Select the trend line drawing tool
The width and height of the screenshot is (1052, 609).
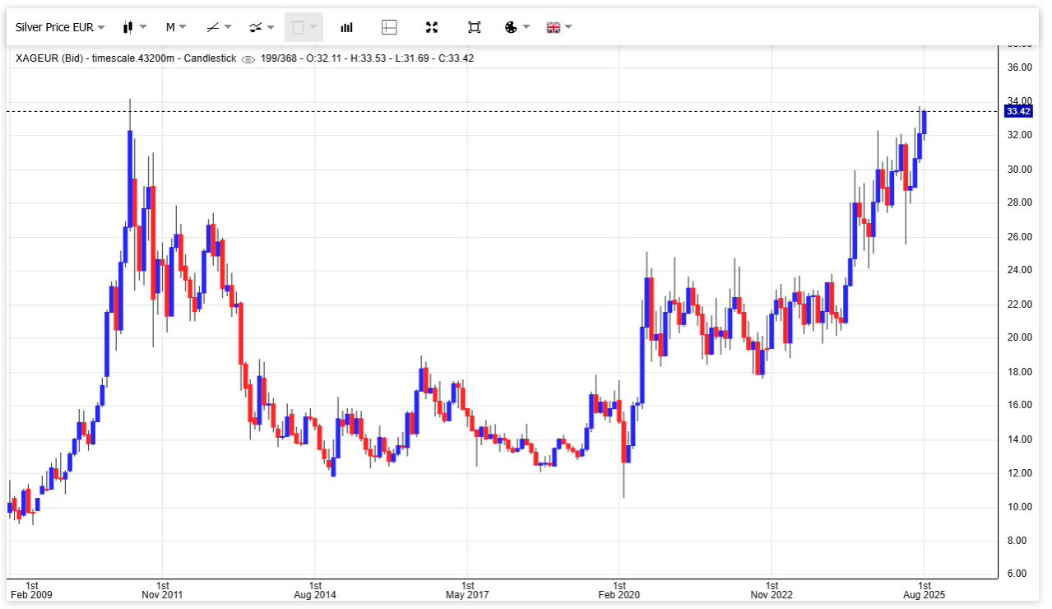[212, 27]
